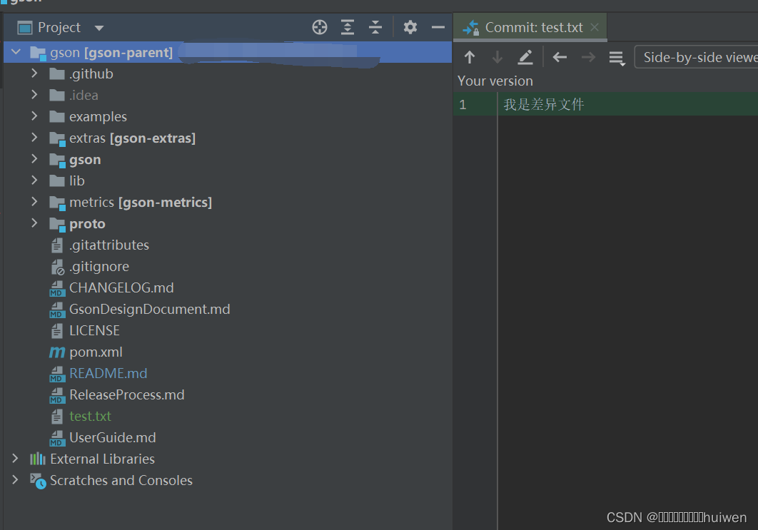This screenshot has height=530, width=758.
Task: Collapse gson [gson-parent] root node
Action: [16, 51]
